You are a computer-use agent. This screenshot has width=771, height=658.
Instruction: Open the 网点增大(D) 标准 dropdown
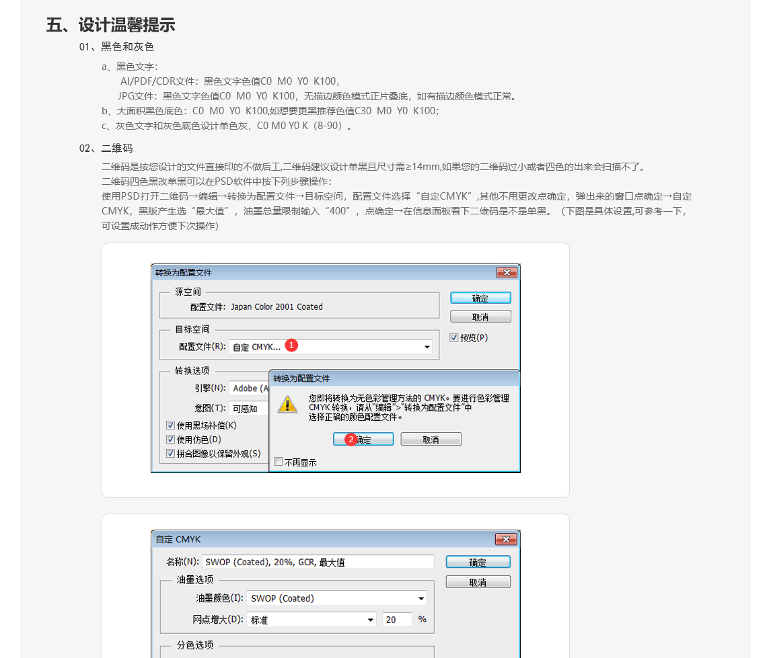pos(370,620)
